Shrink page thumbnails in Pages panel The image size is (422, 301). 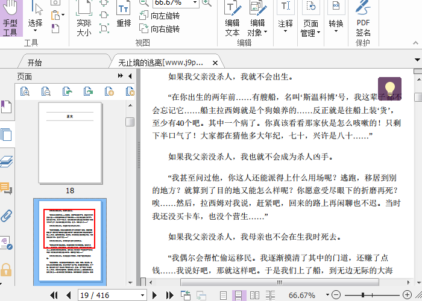(x=46, y=92)
